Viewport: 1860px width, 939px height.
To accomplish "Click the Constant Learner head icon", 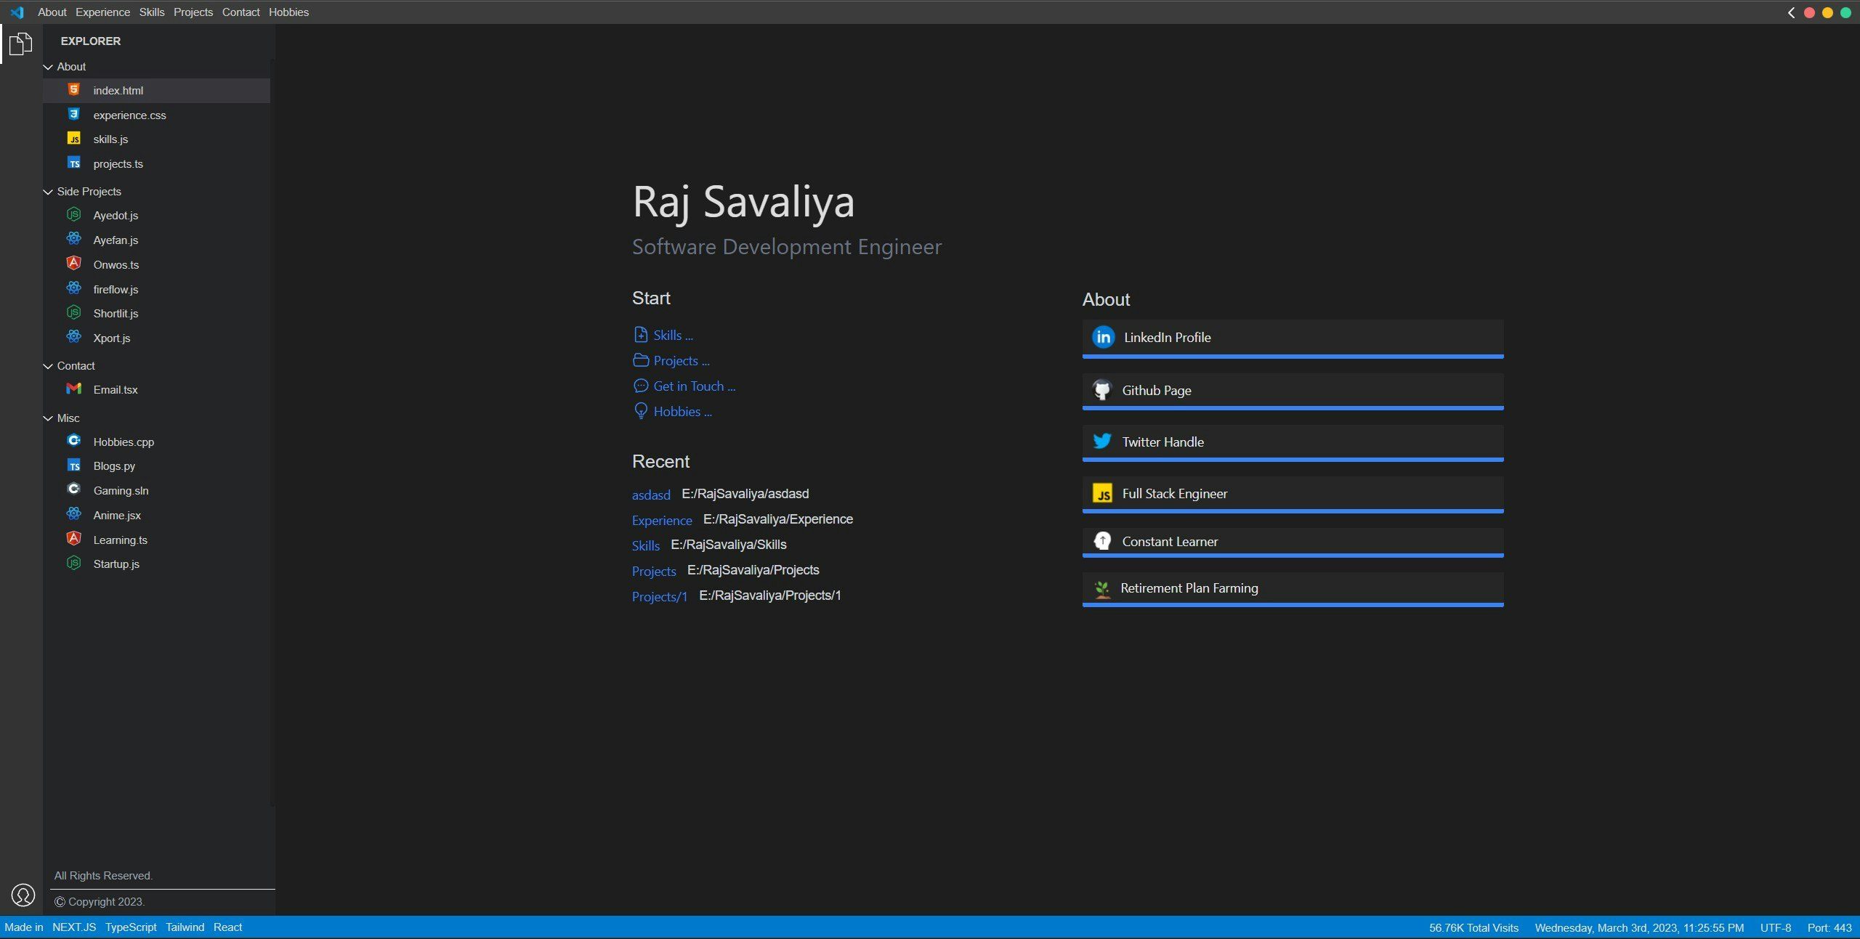I will click(x=1102, y=541).
